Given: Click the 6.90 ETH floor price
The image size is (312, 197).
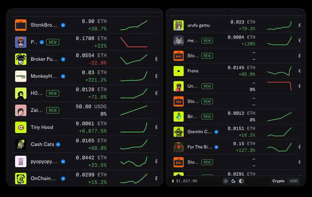Looking at the screenshot, I should 94,21.
